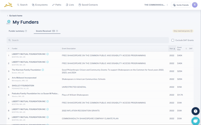Click the Invite friends button
Screen dimensions: 201x125
[x=181, y=5]
